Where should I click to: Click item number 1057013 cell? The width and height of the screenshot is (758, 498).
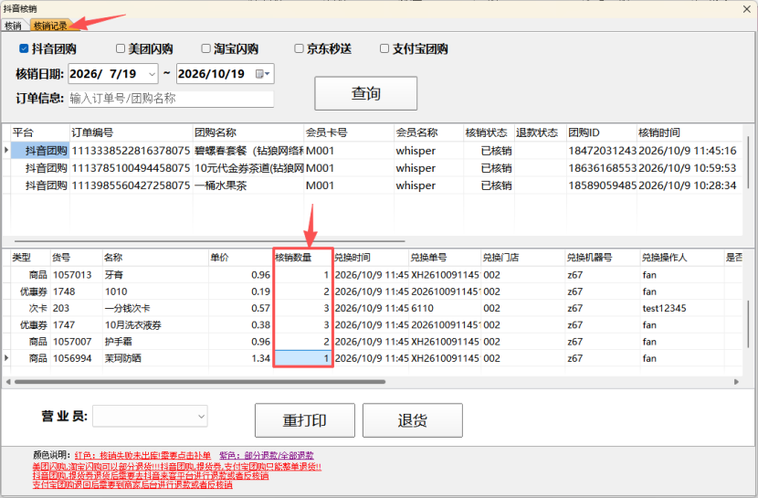pos(77,275)
